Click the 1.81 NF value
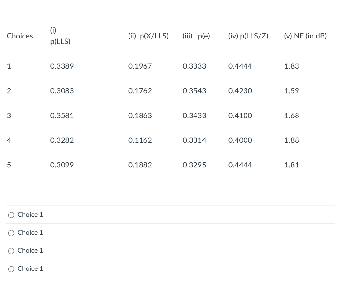The width and height of the screenshot is (337, 281). point(292,165)
